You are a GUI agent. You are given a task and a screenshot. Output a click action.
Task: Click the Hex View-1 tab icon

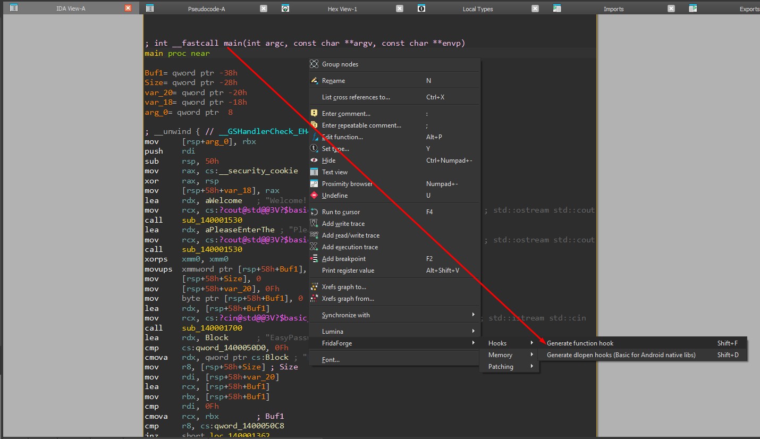pyautogui.click(x=285, y=9)
